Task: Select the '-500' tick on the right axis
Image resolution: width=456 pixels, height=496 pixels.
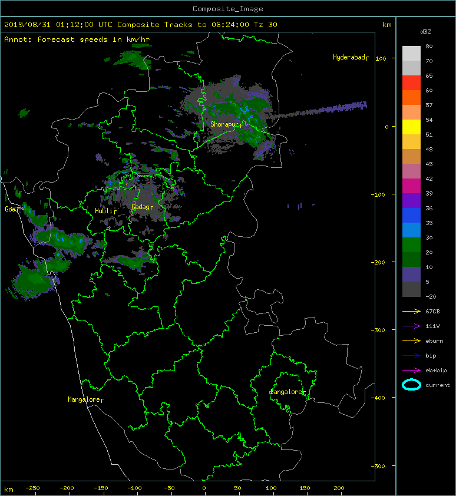Action: [x=378, y=466]
